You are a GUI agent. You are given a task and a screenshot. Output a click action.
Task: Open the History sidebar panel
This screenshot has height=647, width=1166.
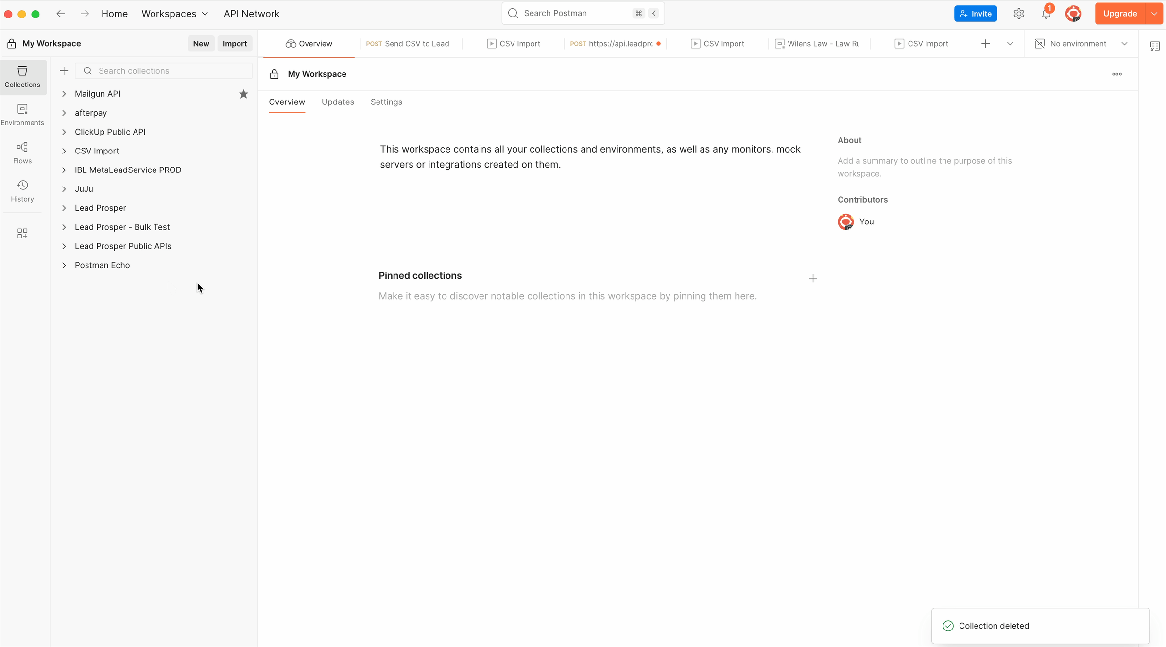(22, 191)
